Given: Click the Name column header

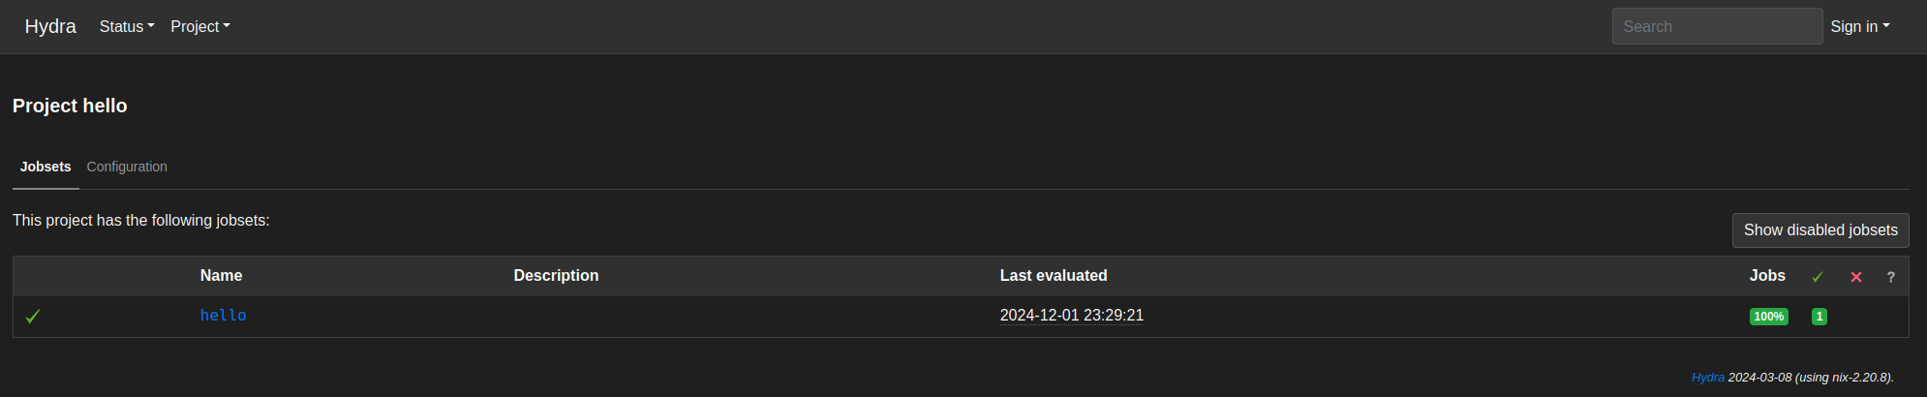Looking at the screenshot, I should (221, 276).
